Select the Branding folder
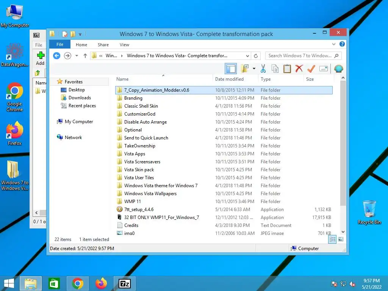This screenshot has width=388, height=291. pyautogui.click(x=224, y=98)
